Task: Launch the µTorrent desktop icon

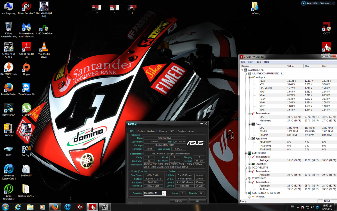Action: coord(26,109)
